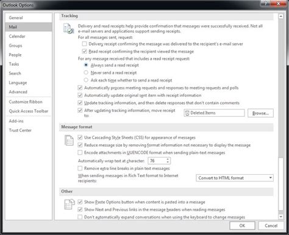Click the Other section paste icon
This screenshot has width=289, height=235.
pos(70,204)
